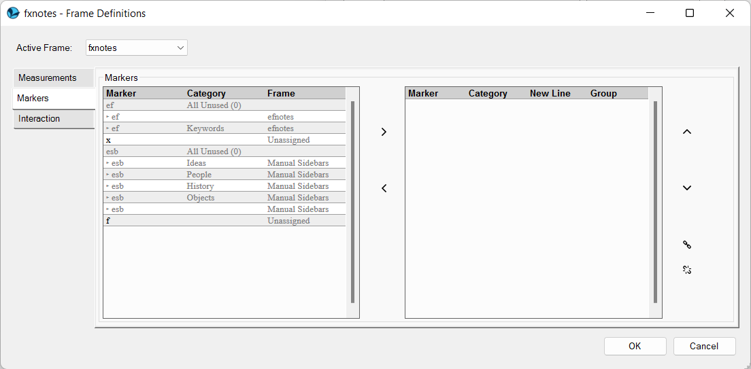Click the link markers chain icon
Image resolution: width=751 pixels, height=369 pixels.
click(686, 245)
